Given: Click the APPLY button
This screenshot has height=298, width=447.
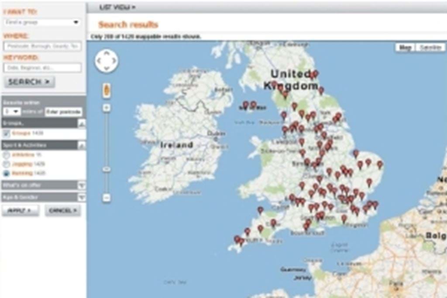Looking at the screenshot, I should coord(20,210).
